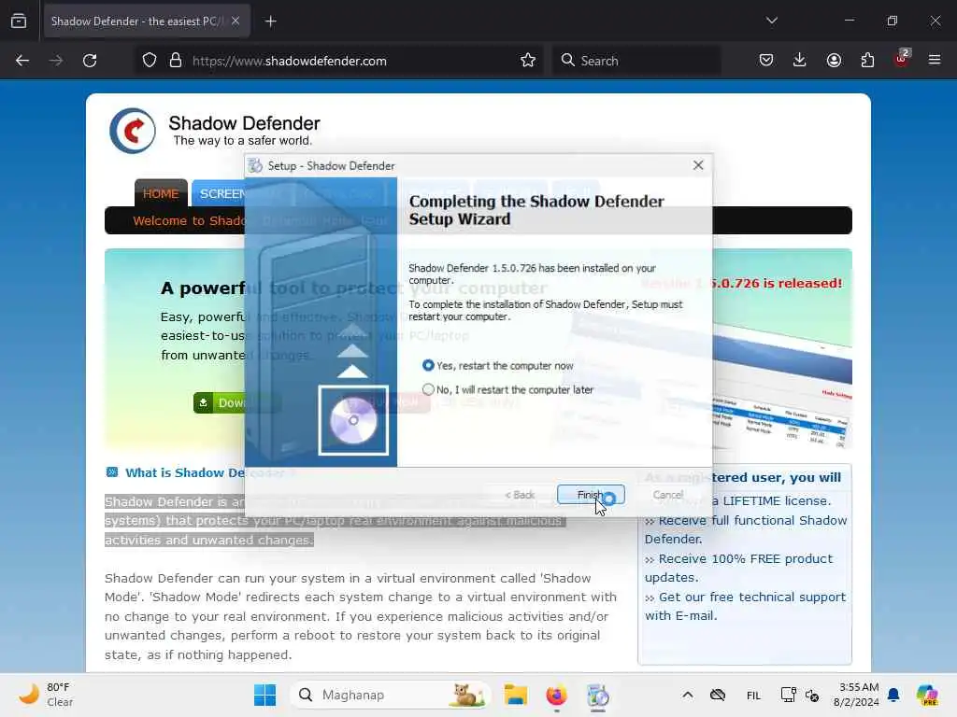
Task: Open the HOME tab on the website
Action: pyautogui.click(x=161, y=193)
